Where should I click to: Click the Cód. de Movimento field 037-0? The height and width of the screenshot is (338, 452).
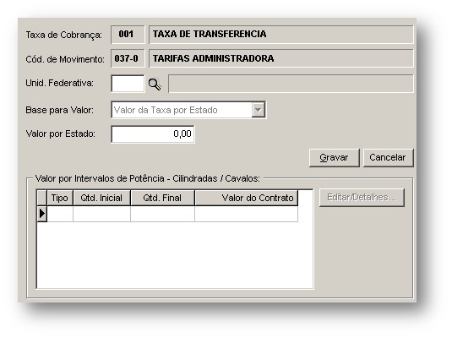tap(128, 59)
